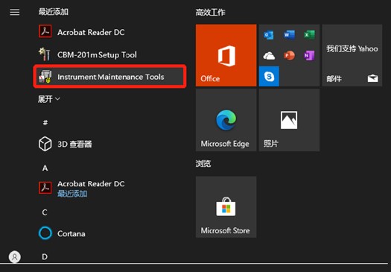Launch Instrument Maintenance Tools app
Image resolution: width=391 pixels, height=272 pixels.
coord(110,77)
